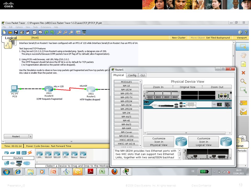251x188 pixels.
Task: Click the Redo arrow icon
Action: pyautogui.click(x=52, y=32)
